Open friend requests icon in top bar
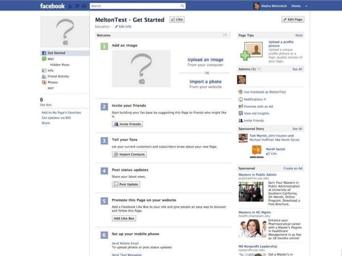 [x=70, y=6]
